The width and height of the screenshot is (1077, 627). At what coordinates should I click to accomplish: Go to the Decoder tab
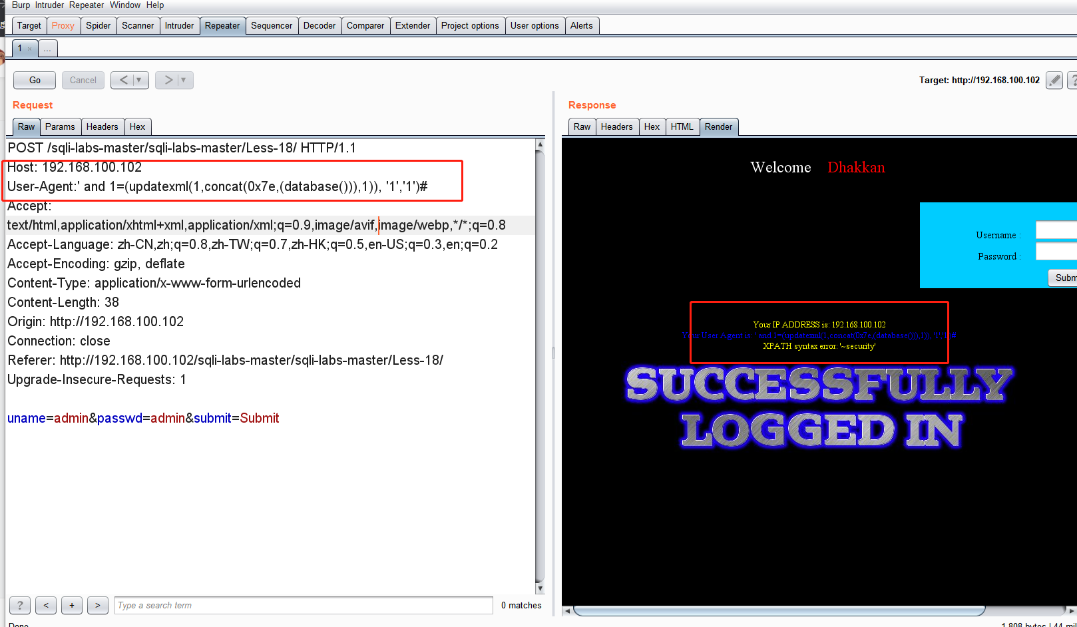[320, 26]
